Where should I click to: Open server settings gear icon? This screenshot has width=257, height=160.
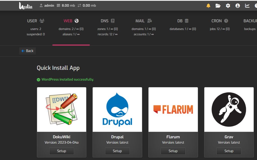click(x=228, y=6)
